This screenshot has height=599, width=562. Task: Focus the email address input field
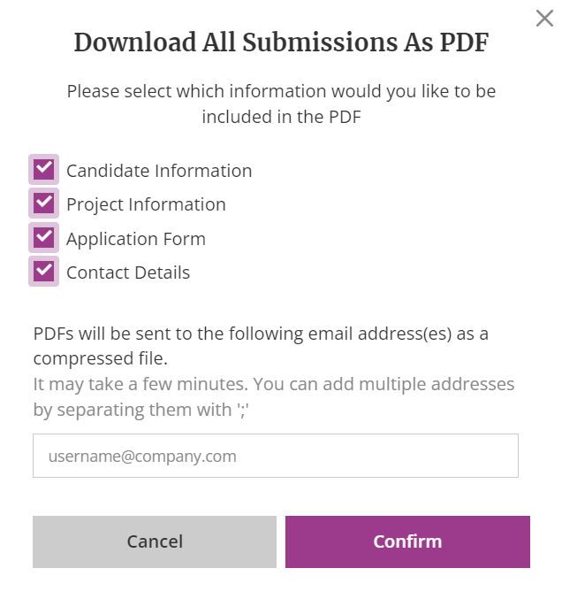[276, 456]
